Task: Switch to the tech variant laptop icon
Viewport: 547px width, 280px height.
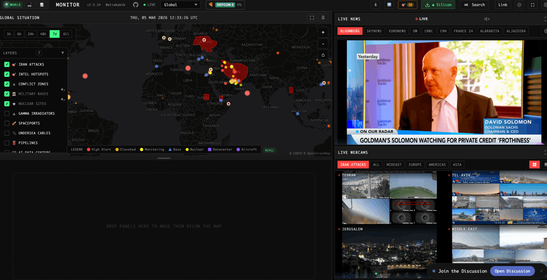Action: [x=30, y=5]
